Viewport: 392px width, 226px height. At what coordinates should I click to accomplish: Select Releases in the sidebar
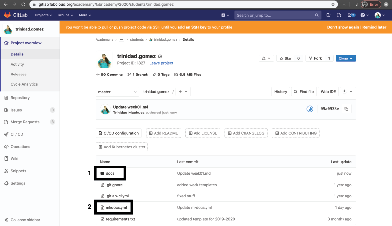(18, 74)
